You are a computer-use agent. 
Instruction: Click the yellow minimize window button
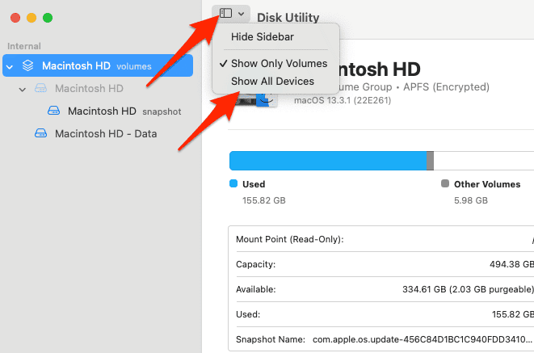[32, 17]
